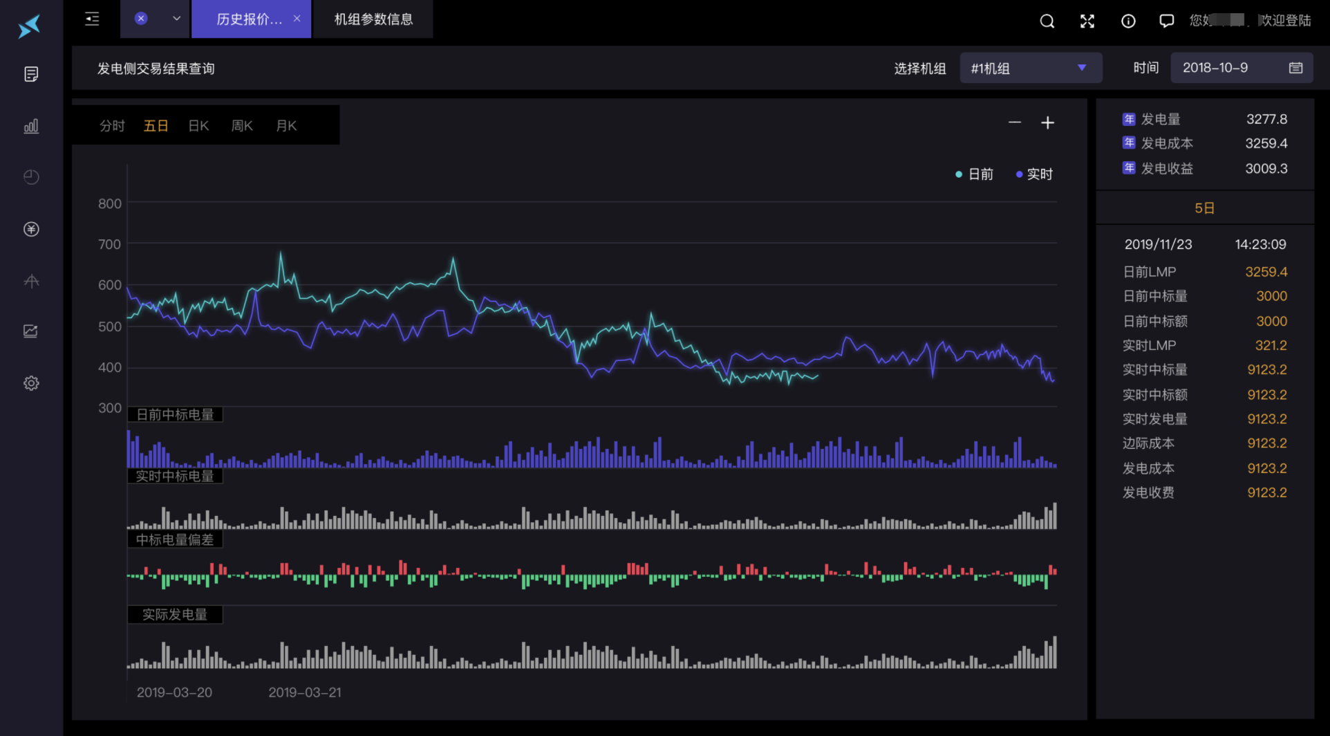Click the 实时中标电量 chart label

click(x=175, y=476)
